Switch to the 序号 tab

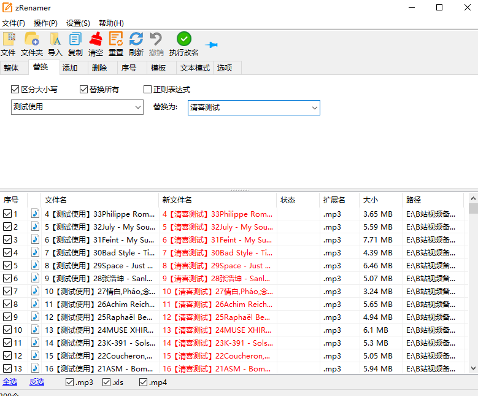(x=129, y=68)
